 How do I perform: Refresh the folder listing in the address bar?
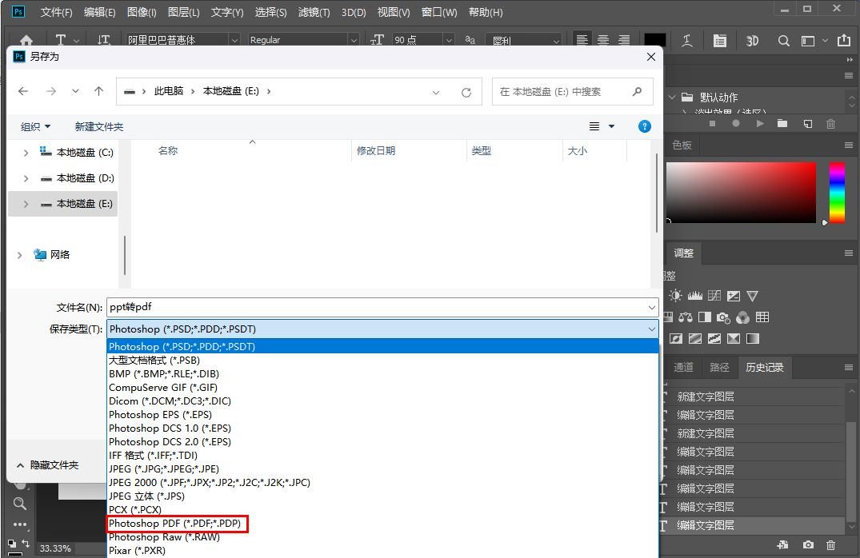[x=466, y=92]
